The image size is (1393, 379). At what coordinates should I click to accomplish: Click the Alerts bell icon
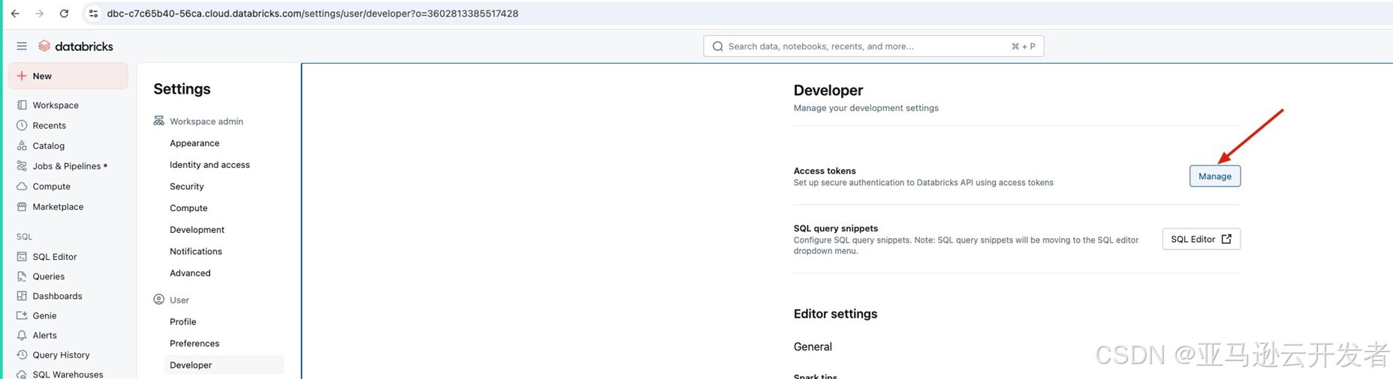22,336
